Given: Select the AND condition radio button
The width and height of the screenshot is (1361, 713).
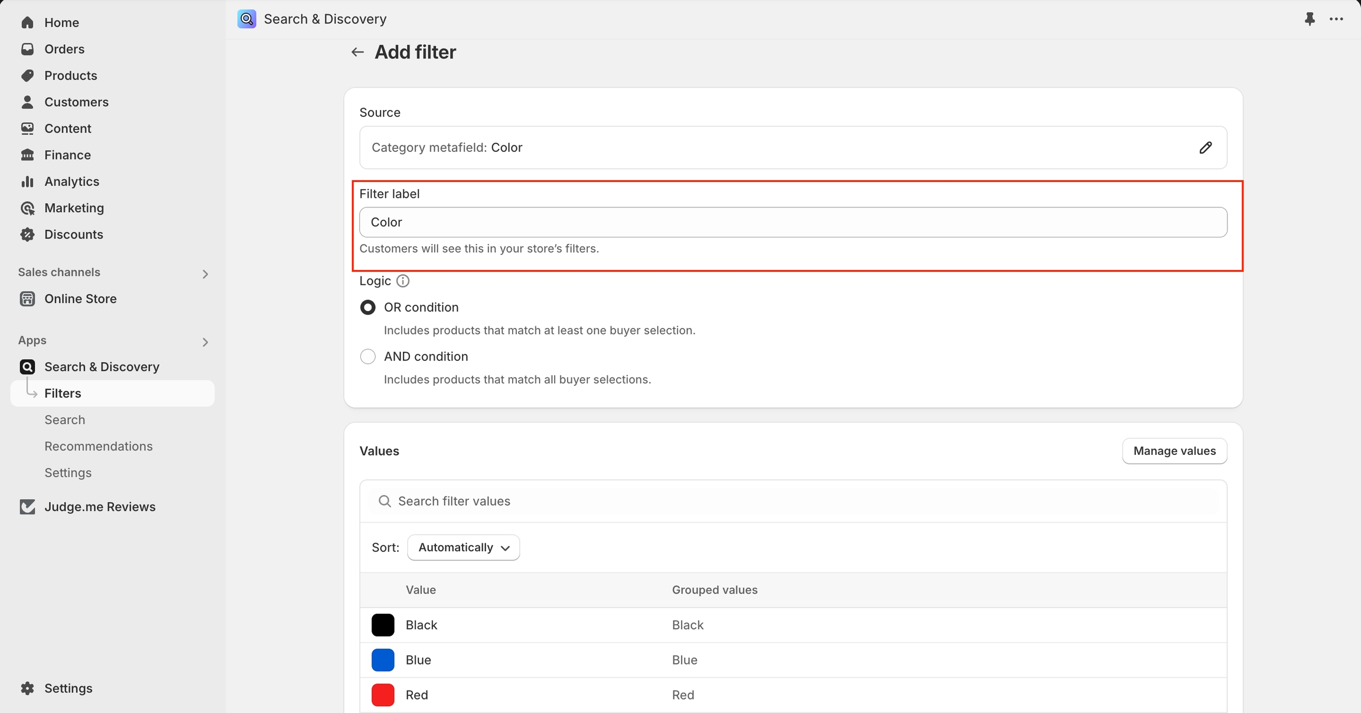Looking at the screenshot, I should pos(367,357).
